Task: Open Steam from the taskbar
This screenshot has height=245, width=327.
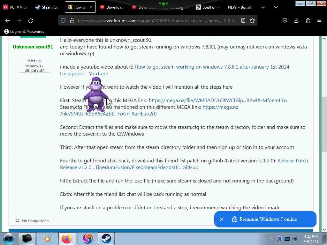Action: 106,239
